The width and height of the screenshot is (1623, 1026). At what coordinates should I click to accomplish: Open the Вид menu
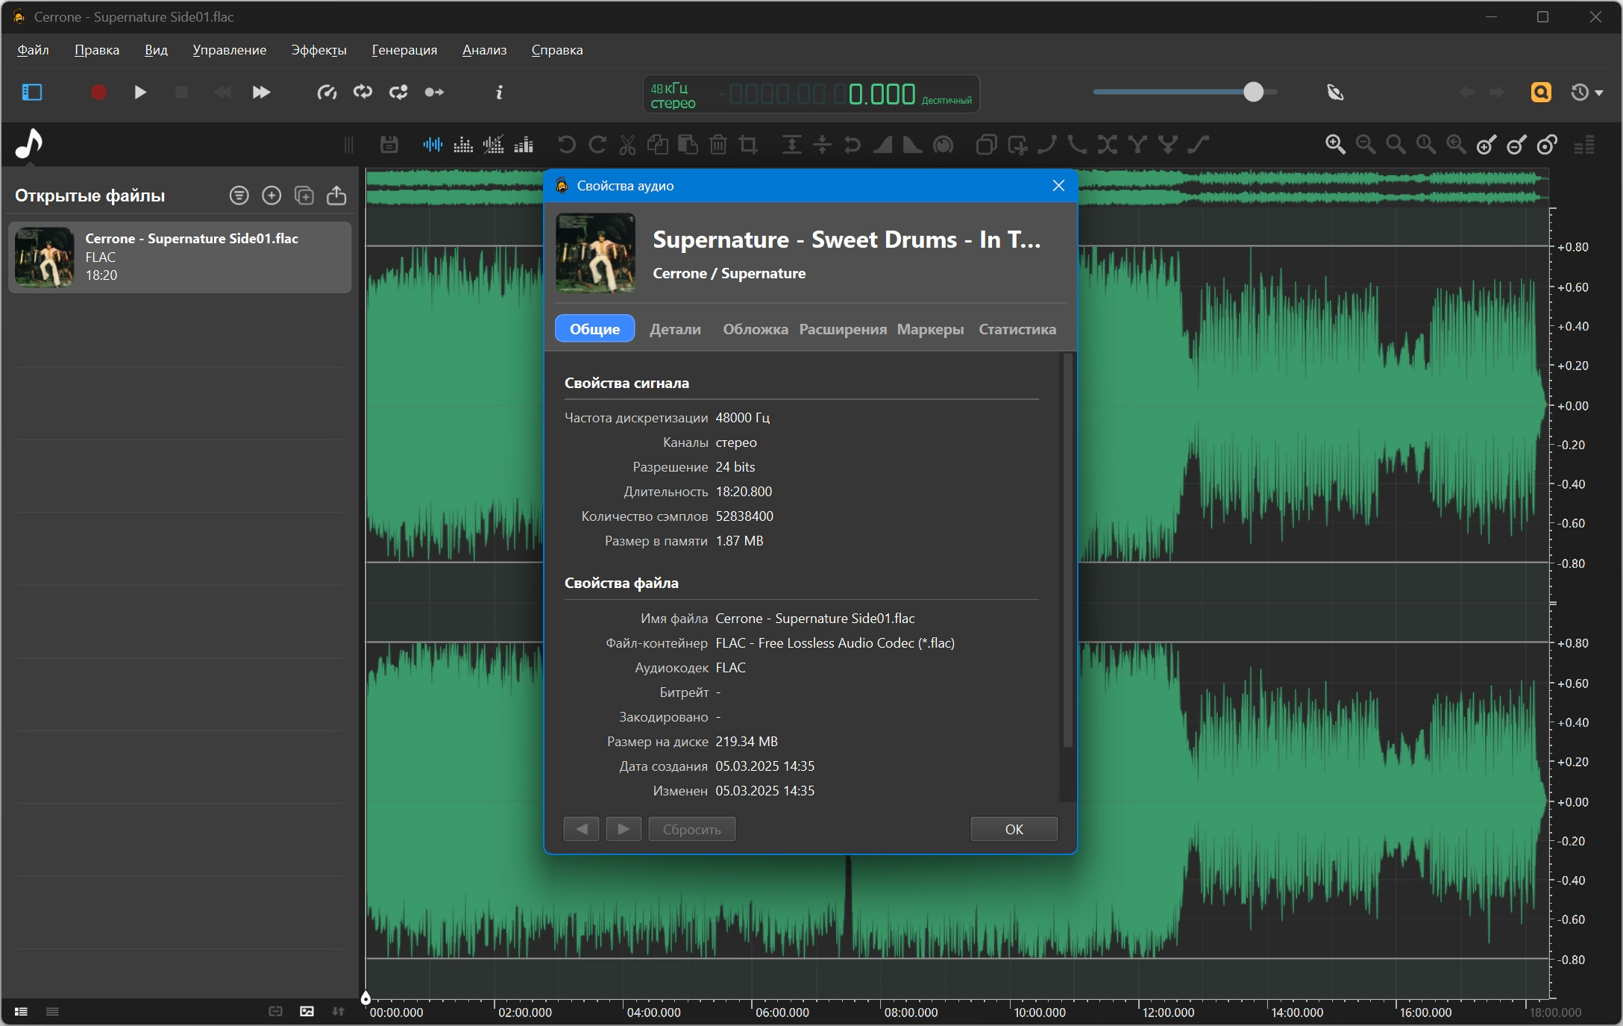(156, 50)
